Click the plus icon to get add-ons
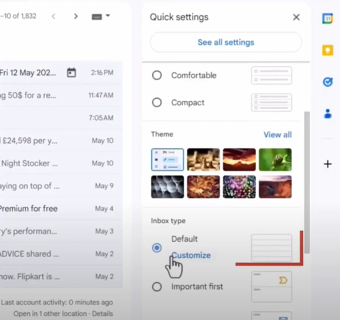The height and width of the screenshot is (320, 340). 328,164
